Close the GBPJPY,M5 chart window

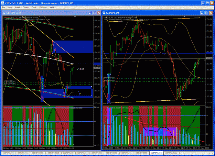click(x=211, y=13)
